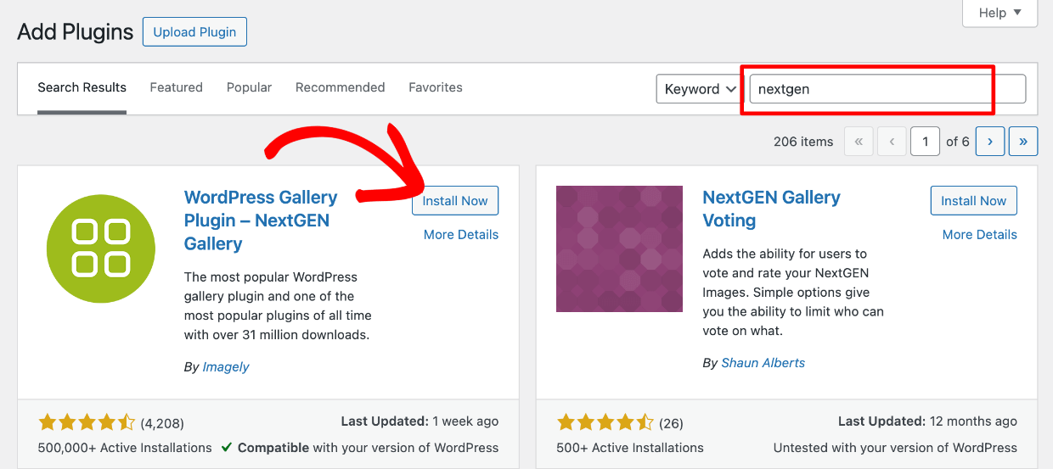This screenshot has height=469, width=1053.
Task: Jump to last page of results
Action: pos(1023,142)
